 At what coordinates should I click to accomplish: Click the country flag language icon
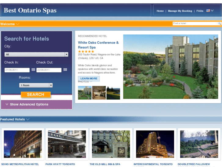click(208, 11)
